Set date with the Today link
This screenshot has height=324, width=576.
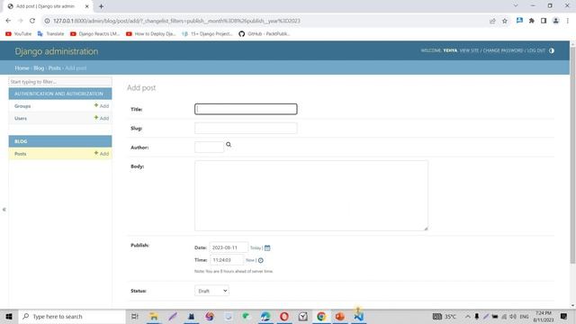click(256, 248)
